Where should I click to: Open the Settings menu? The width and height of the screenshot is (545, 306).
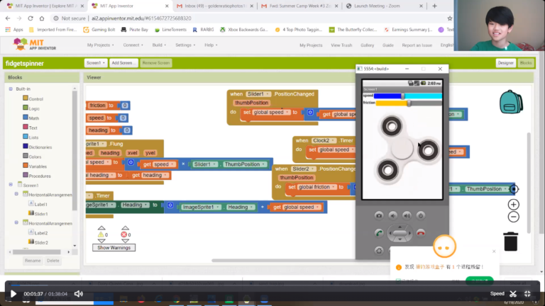tap(185, 45)
